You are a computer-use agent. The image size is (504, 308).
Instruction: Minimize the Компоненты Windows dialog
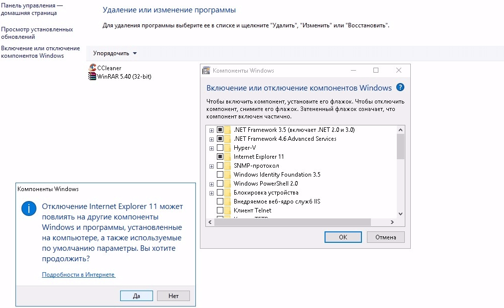353,70
